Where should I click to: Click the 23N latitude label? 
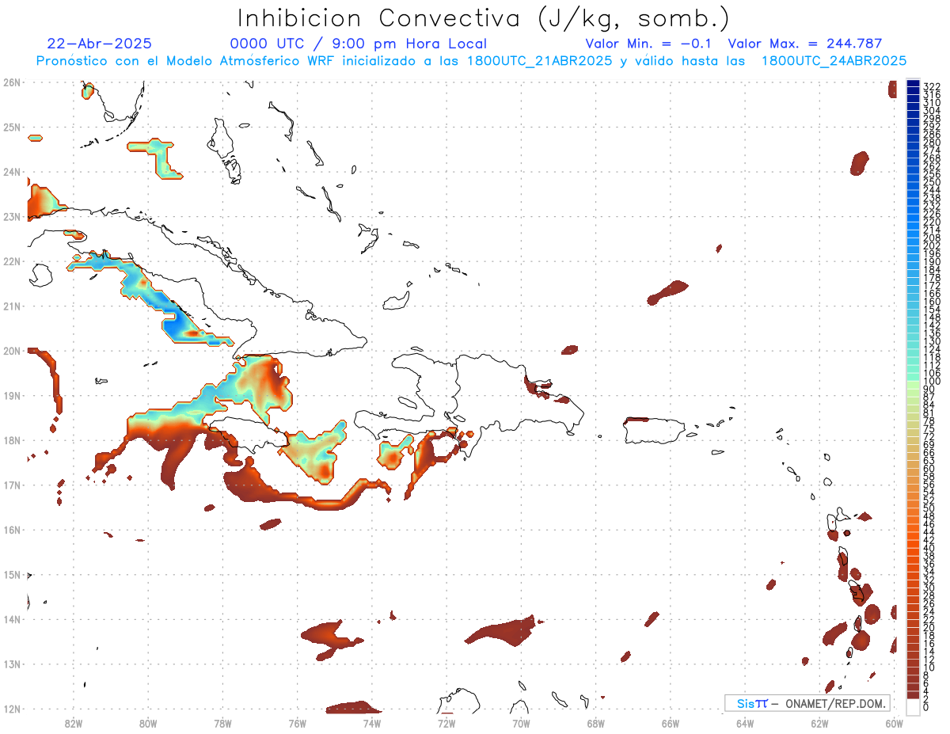pos(11,216)
